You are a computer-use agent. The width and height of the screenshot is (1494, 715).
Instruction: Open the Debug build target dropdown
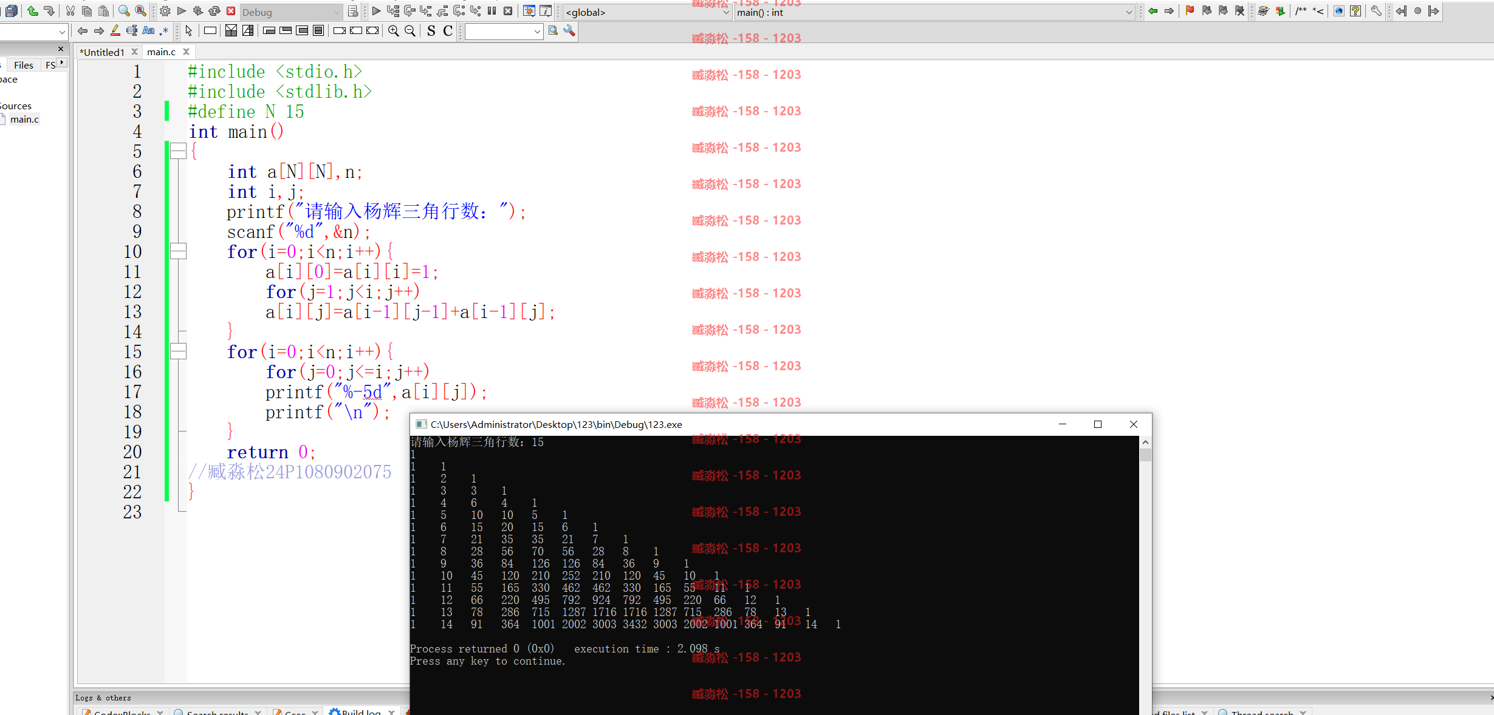pyautogui.click(x=337, y=12)
